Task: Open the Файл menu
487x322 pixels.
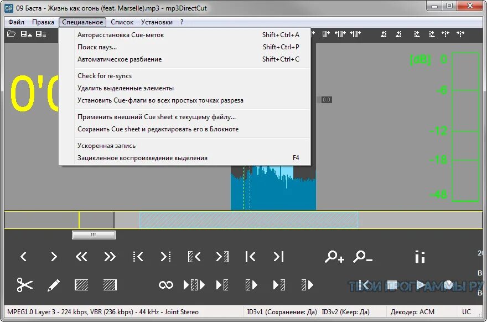Action: pyautogui.click(x=16, y=22)
